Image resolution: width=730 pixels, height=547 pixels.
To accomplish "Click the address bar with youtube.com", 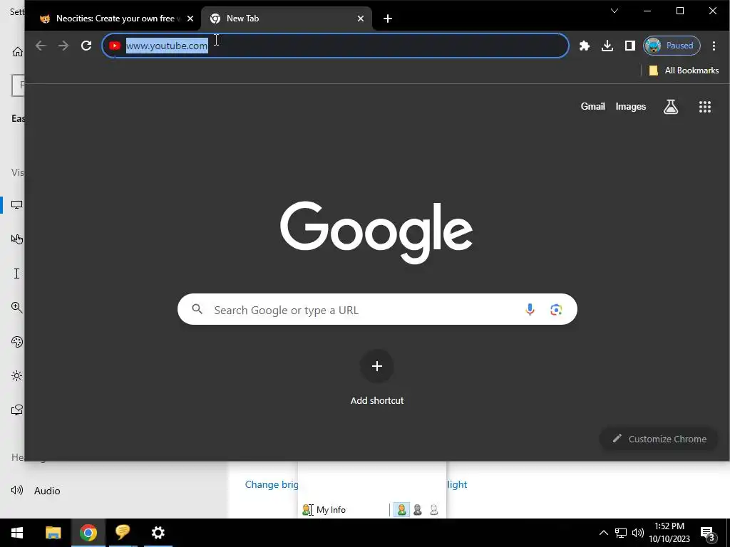I will [x=335, y=46].
